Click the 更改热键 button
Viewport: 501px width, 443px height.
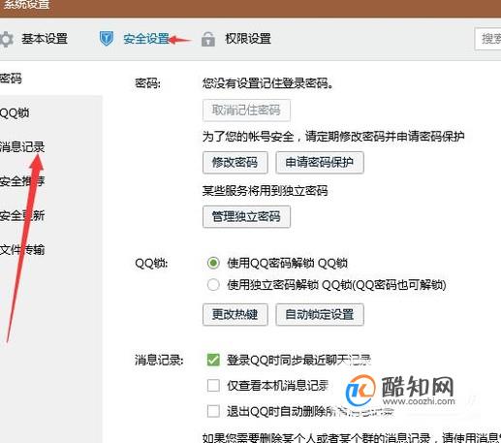click(x=235, y=314)
